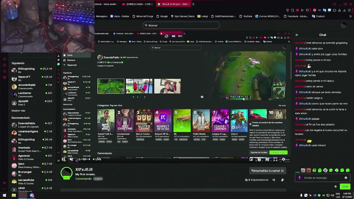Open the stream player settings gear
The image size is (354, 199).
(x=283, y=159)
